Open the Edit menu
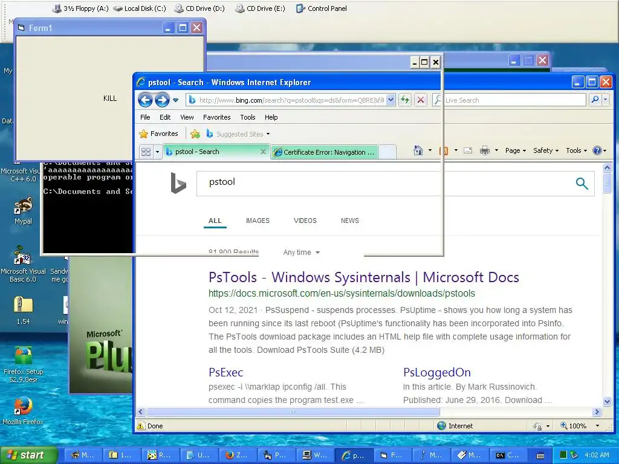Screen dimensions: 619x464 pyautogui.click(x=165, y=117)
